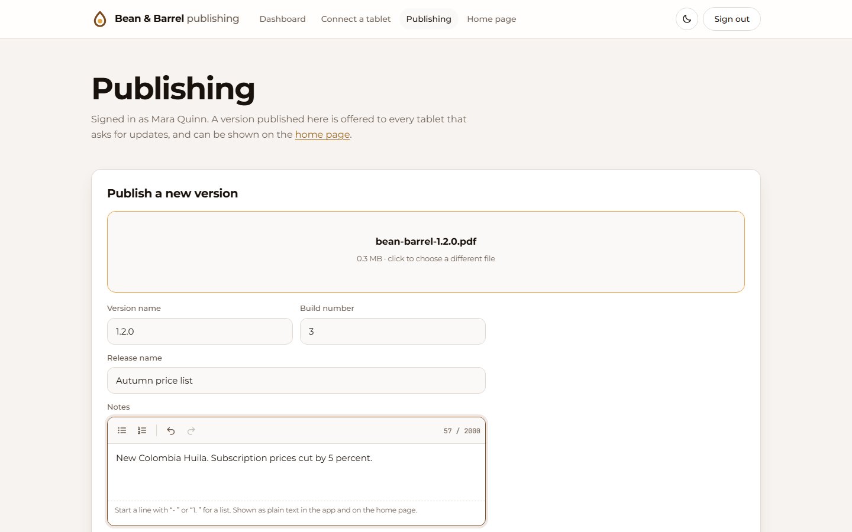Viewport: 852px width, 532px height.
Task: Choose a different file in the upload area
Action: click(x=426, y=252)
